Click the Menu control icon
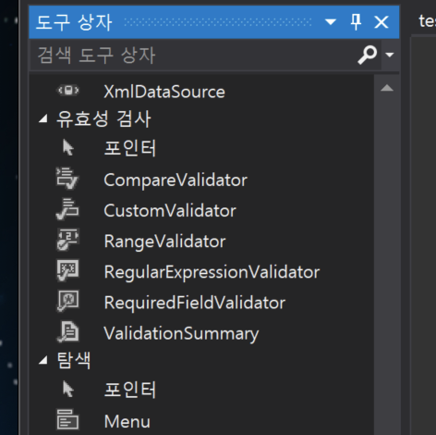 pyautogui.click(x=67, y=419)
